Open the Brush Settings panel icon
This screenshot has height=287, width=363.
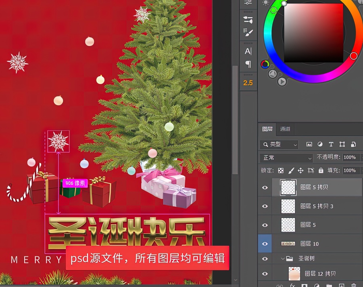point(248,20)
